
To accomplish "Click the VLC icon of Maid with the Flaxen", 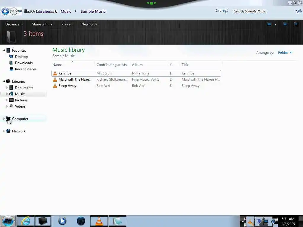I will point(55,79).
